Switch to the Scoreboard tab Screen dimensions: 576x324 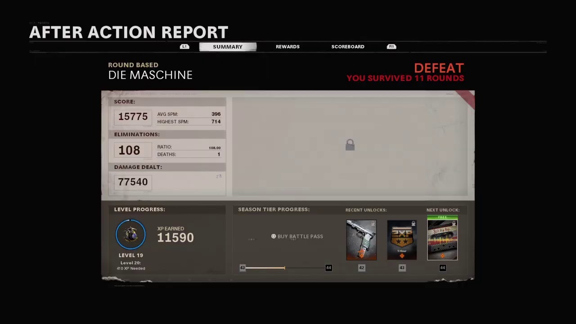click(348, 47)
